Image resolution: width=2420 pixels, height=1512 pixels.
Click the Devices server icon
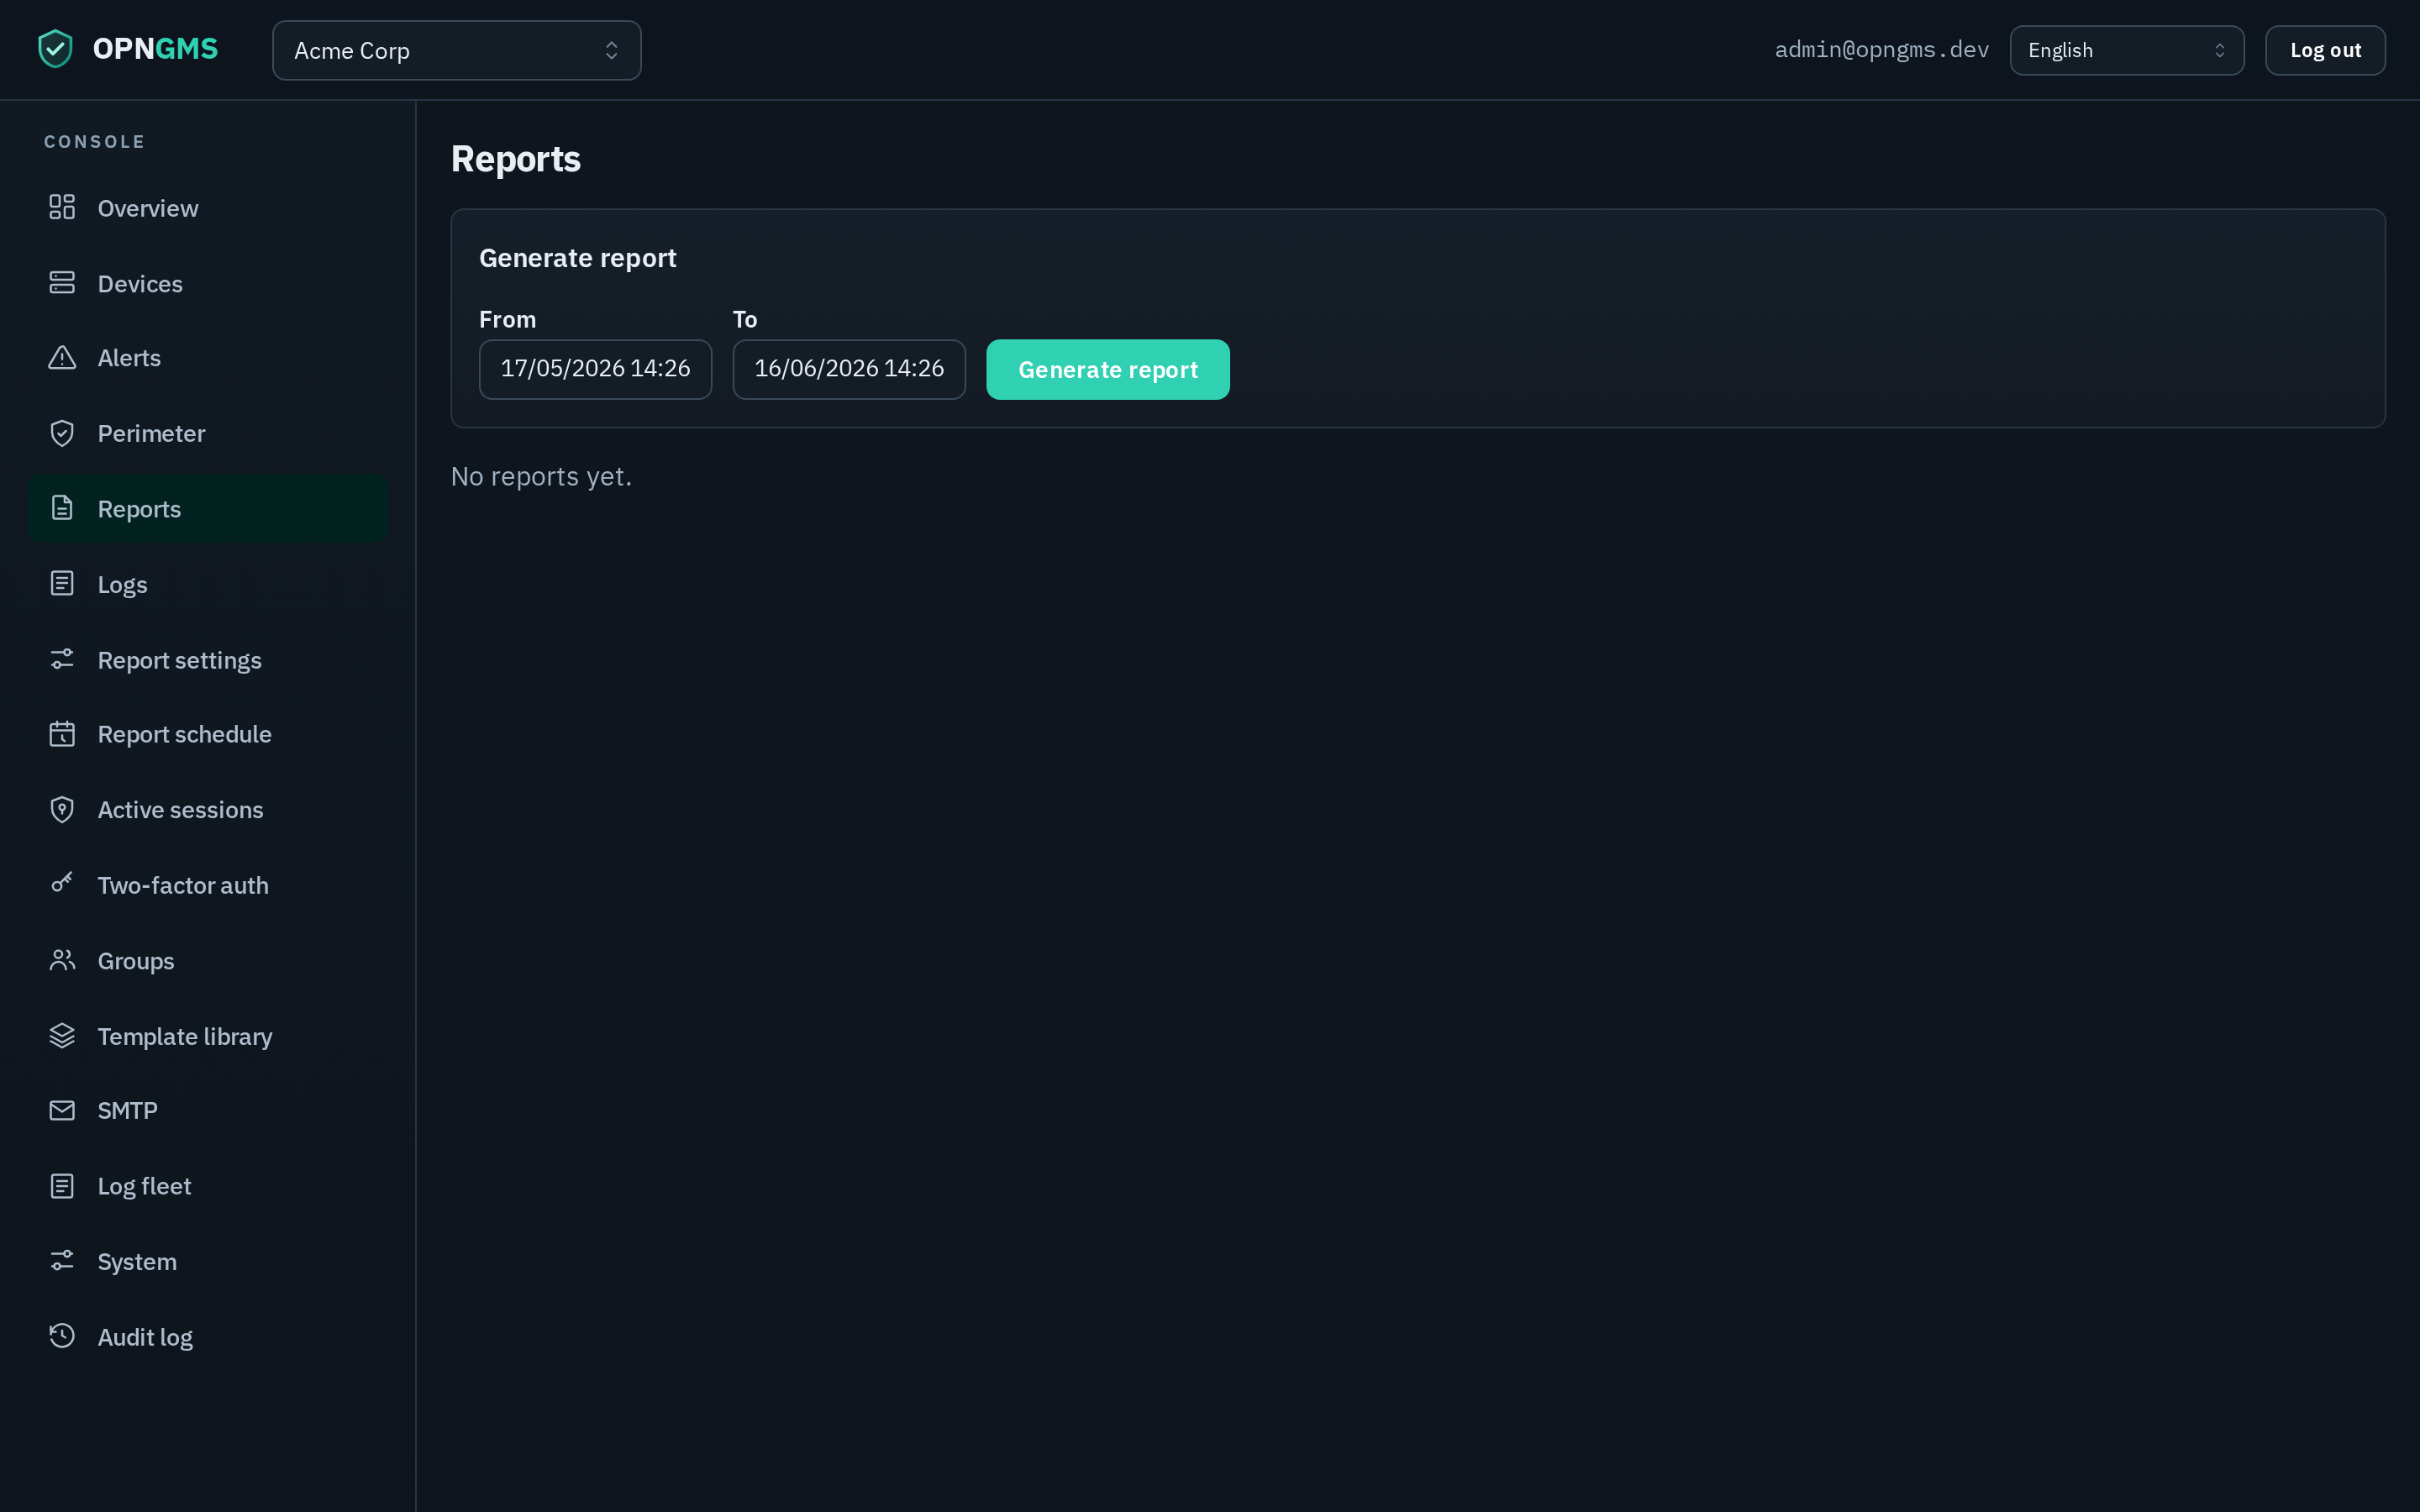[62, 283]
